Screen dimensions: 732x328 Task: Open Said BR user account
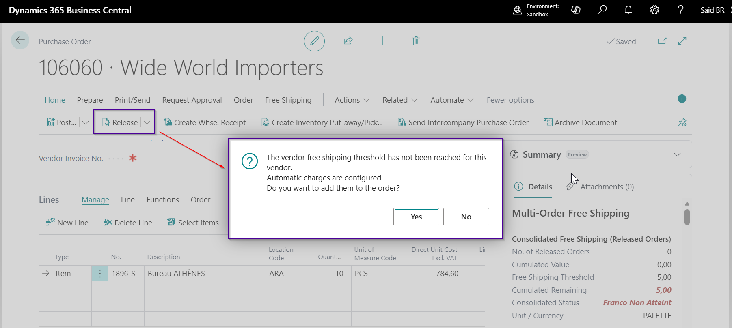pyautogui.click(x=712, y=10)
